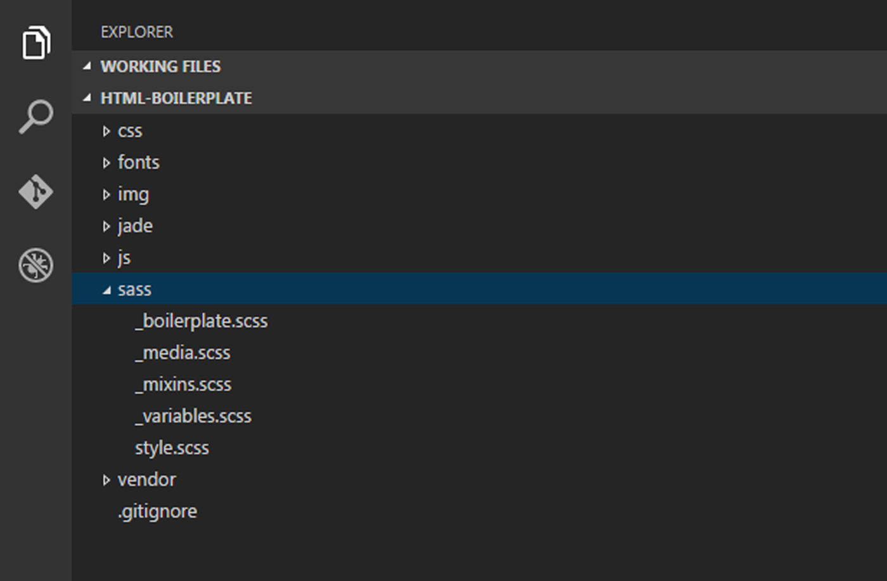Click the EXPLORER panel header
The width and height of the screenshot is (887, 581).
137,32
